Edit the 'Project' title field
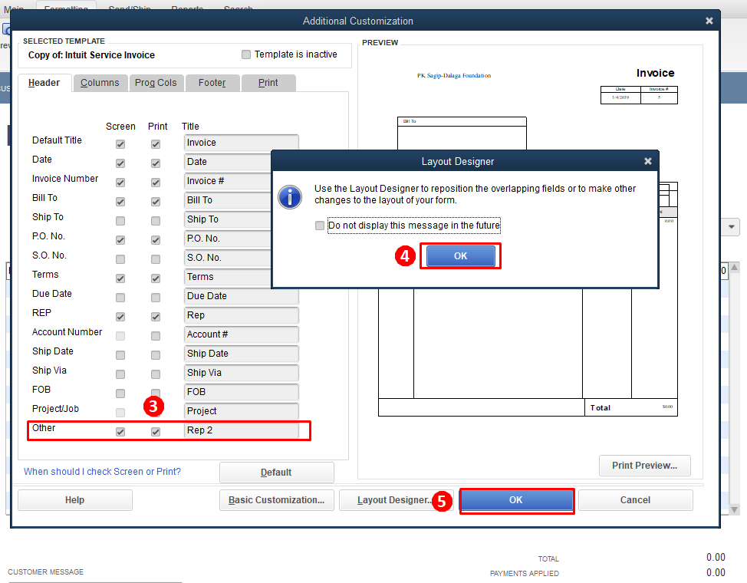 [x=241, y=411]
